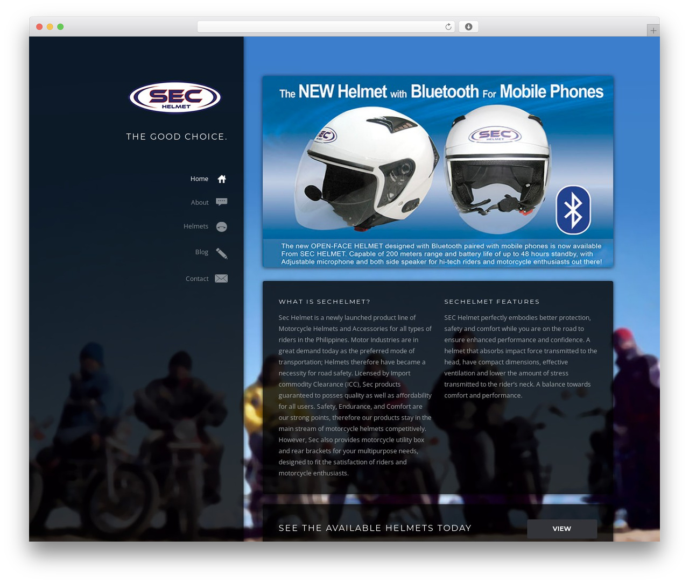The width and height of the screenshot is (689, 583).
Task: Click the VIEW button
Action: (x=562, y=529)
